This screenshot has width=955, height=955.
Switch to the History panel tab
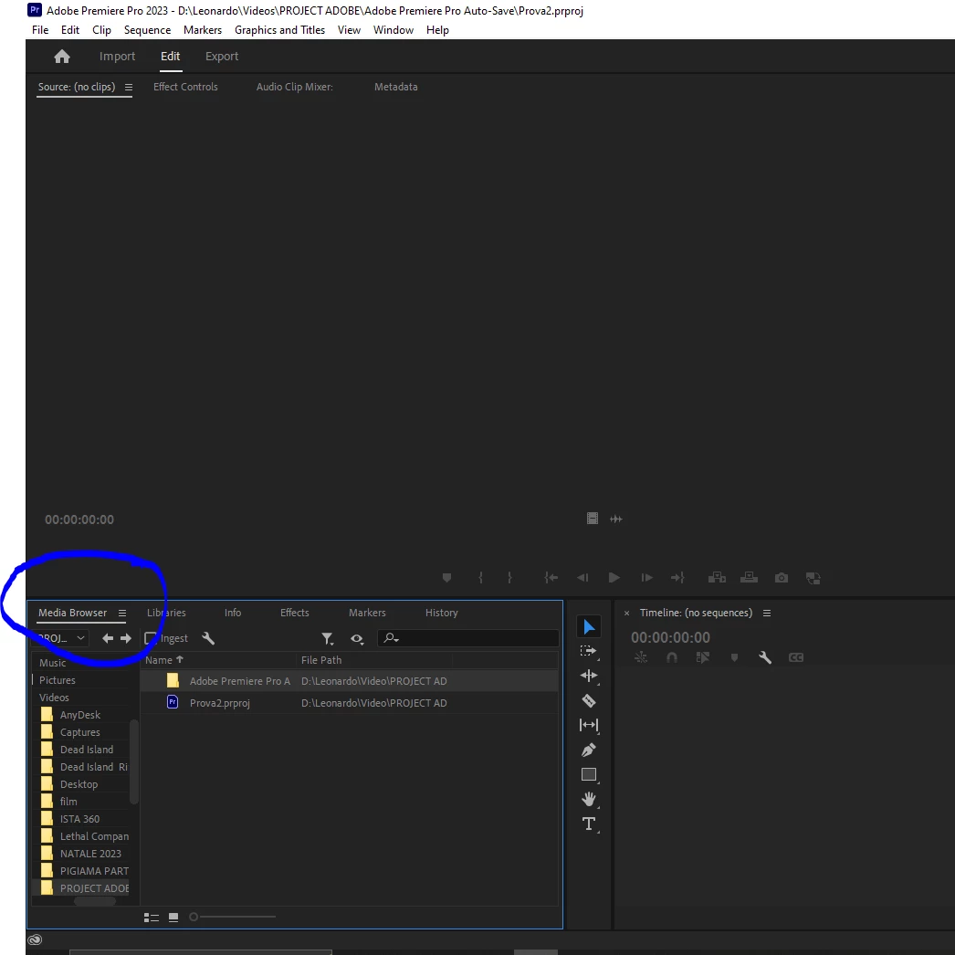(x=441, y=613)
